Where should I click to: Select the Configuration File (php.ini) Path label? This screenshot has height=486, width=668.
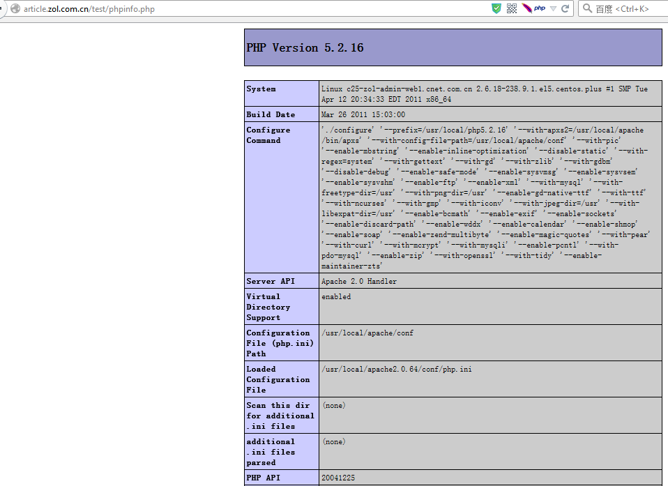click(280, 343)
